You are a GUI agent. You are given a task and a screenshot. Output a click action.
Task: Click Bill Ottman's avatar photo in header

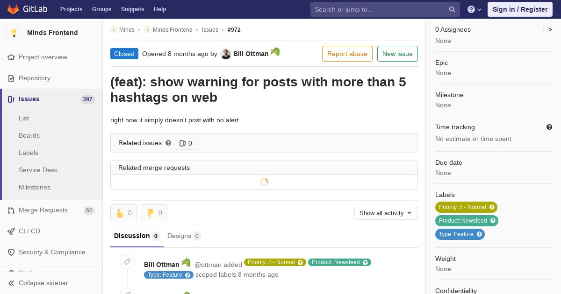(226, 54)
